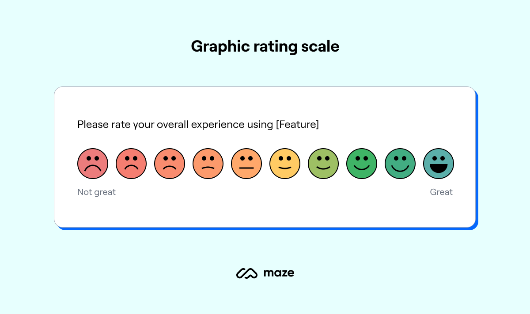Viewport: 530px width, 314px height.
Task: Select the saddest red frowning face
Action: click(93, 164)
